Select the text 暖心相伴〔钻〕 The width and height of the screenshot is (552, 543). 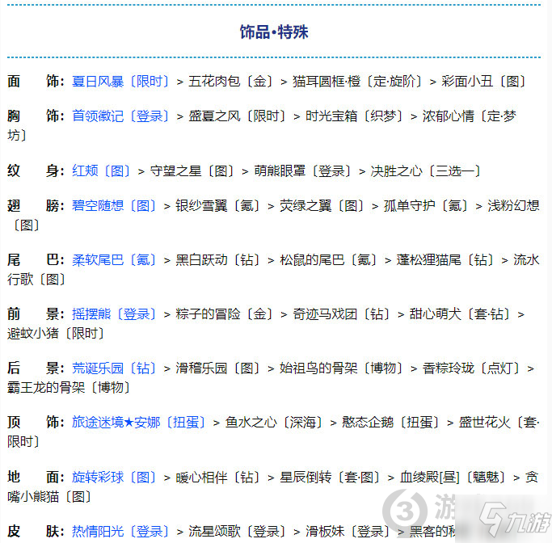click(218, 478)
